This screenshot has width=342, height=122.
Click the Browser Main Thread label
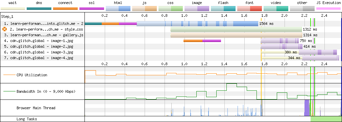click(x=36, y=108)
